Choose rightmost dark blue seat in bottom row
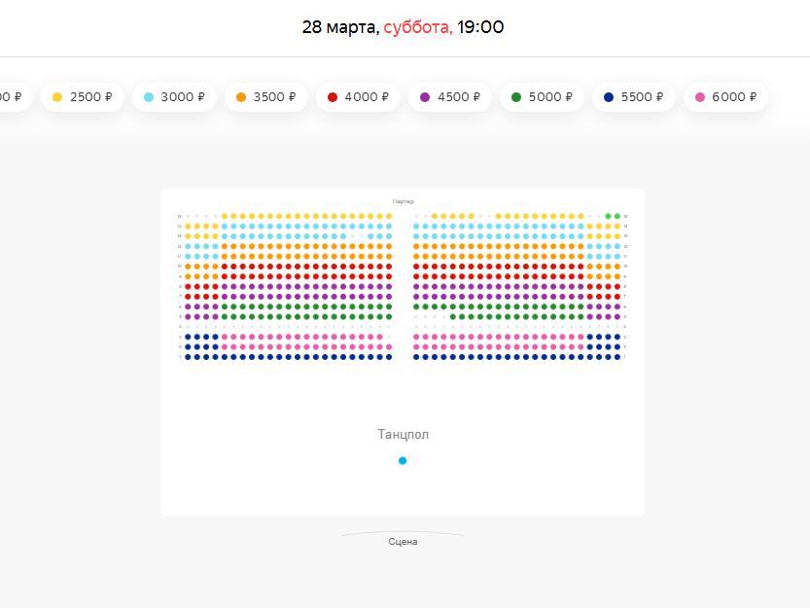Image resolution: width=810 pixels, height=608 pixels. [617, 357]
